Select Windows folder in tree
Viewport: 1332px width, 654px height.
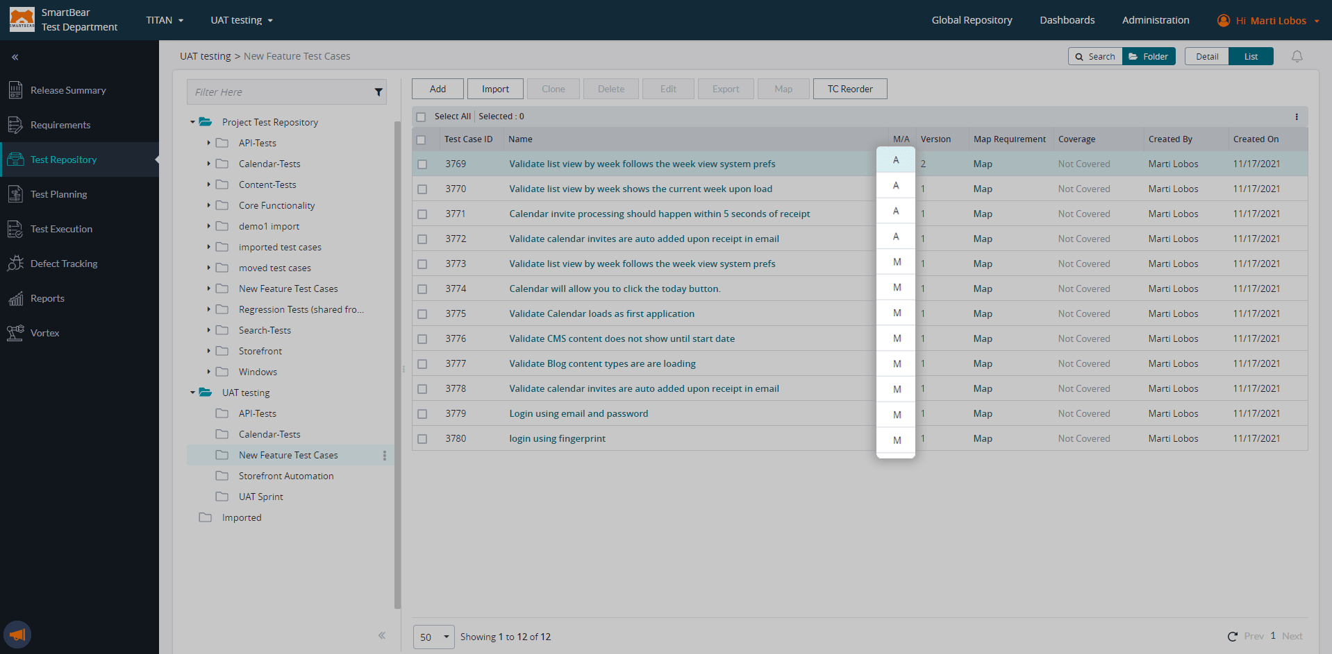(x=258, y=372)
